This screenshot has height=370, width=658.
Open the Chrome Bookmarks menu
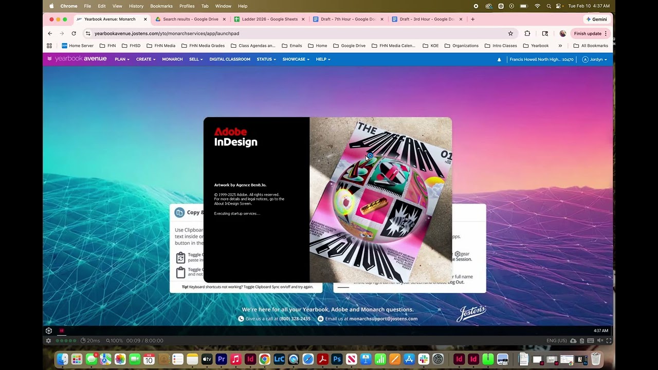click(x=161, y=6)
